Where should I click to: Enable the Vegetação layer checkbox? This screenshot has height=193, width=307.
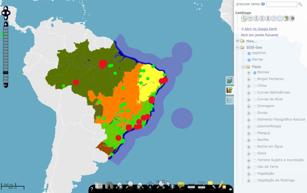pos(255,174)
